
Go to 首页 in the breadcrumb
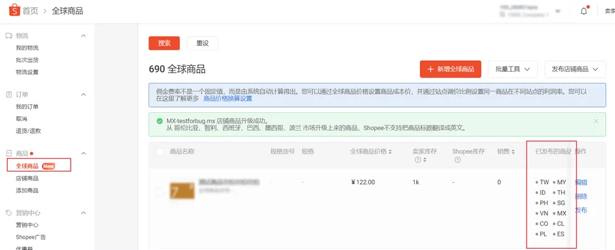point(30,11)
